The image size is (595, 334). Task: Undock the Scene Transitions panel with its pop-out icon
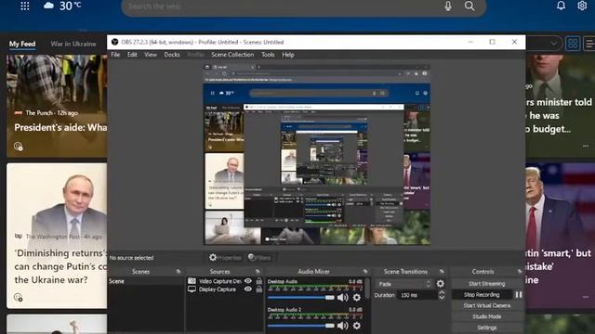(x=442, y=272)
